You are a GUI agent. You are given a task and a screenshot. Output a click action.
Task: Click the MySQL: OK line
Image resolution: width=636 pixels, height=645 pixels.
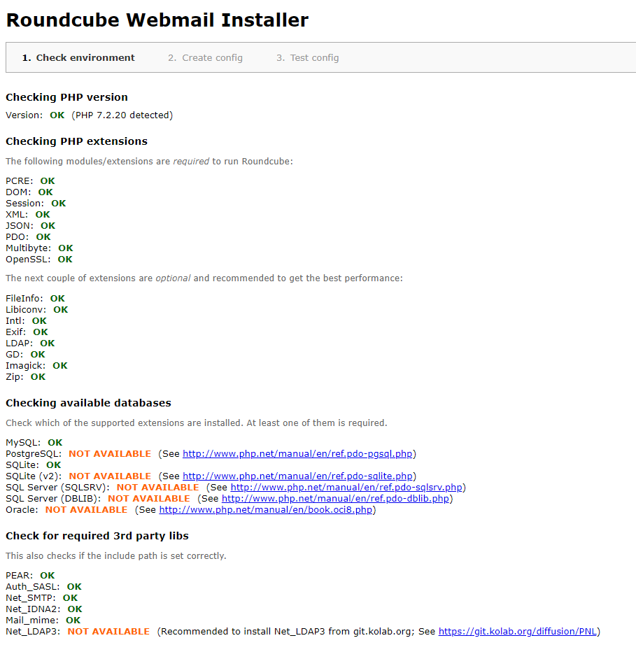34,443
